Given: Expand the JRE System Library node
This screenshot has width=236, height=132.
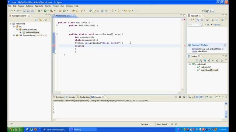Looking at the screenshot, I should [14, 36].
